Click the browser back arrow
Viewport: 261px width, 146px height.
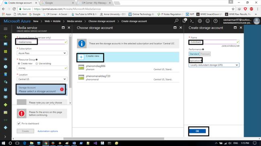[4, 9]
